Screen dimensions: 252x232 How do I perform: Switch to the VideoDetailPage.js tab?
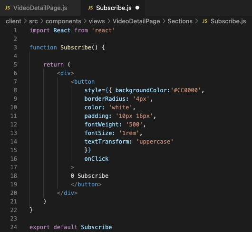tap(40, 8)
